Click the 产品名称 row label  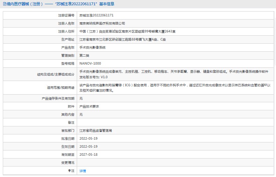click(68, 47)
